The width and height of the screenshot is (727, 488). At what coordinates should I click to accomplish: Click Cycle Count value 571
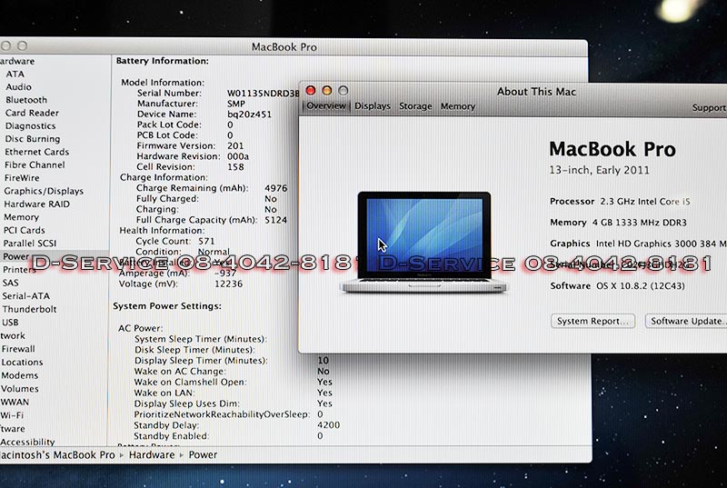click(x=206, y=241)
